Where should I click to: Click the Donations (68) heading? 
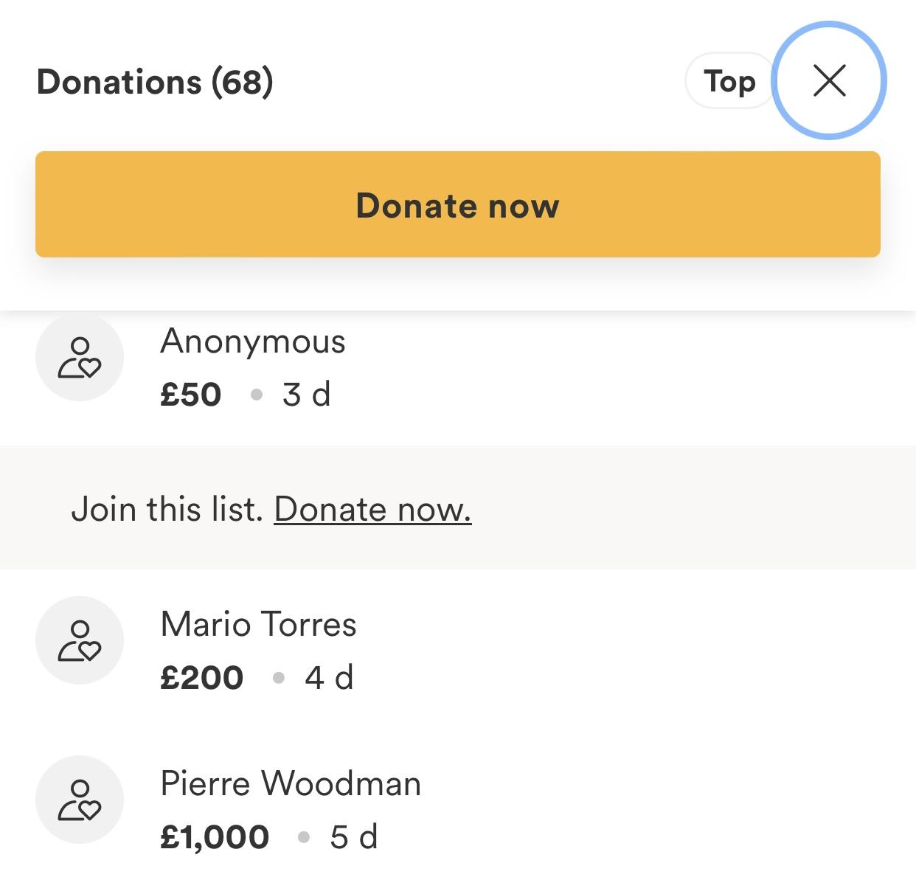coord(155,81)
